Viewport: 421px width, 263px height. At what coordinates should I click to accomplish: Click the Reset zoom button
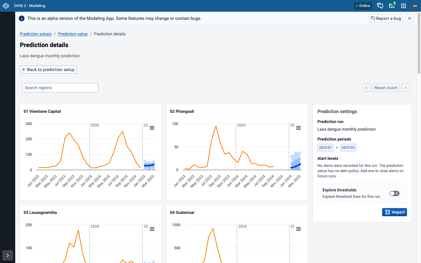(386, 88)
